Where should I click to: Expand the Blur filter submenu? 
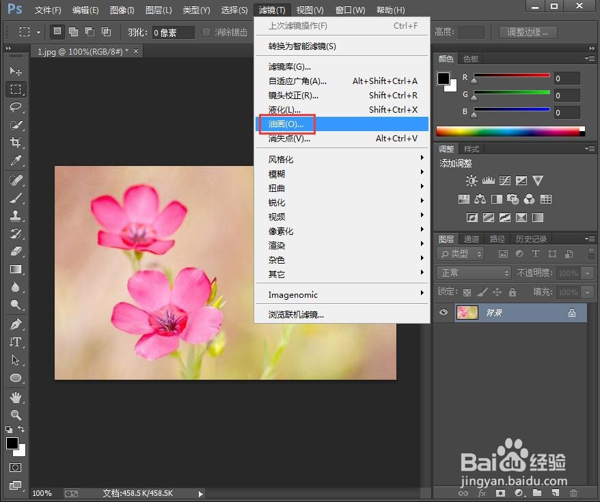coord(342,173)
